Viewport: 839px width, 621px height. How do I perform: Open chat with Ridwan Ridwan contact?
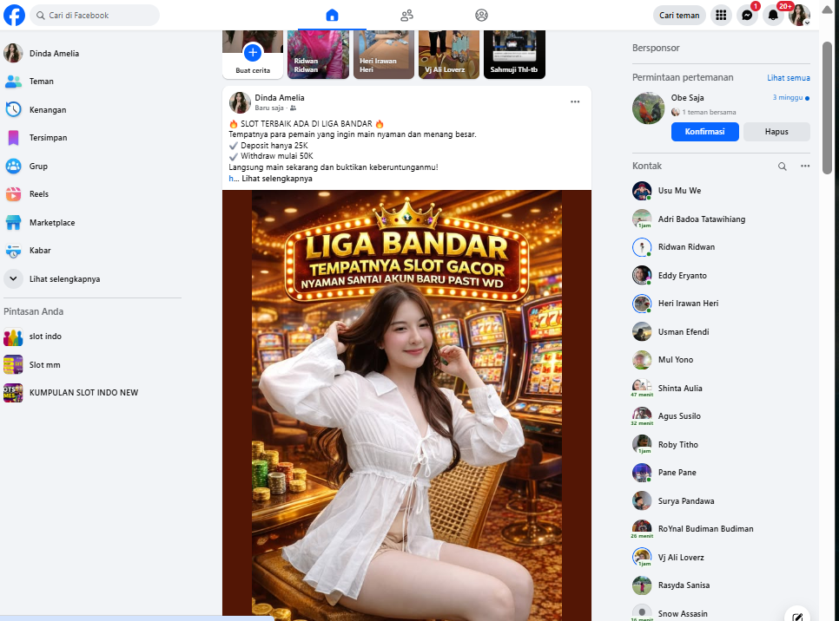click(721, 247)
